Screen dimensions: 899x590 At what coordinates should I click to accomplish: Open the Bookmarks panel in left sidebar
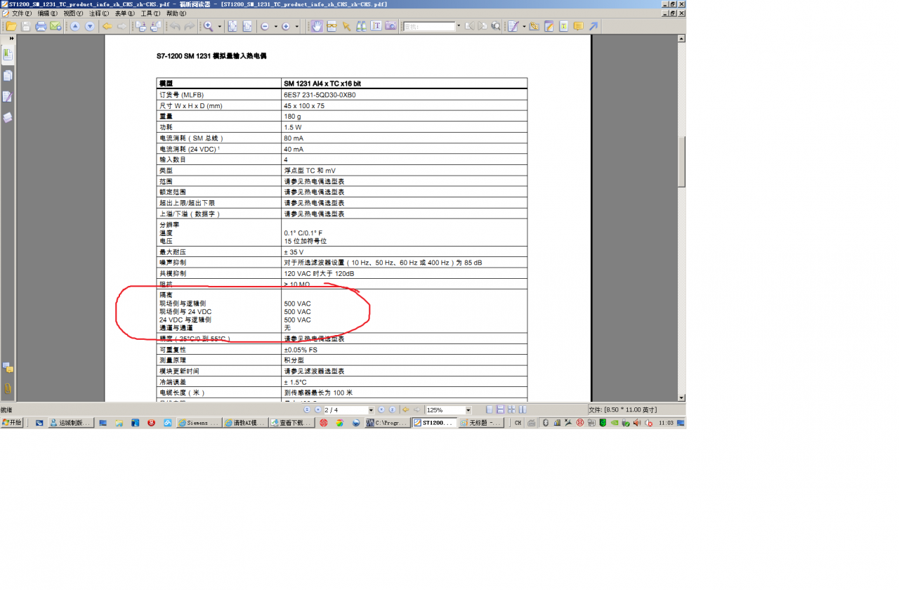(8, 54)
